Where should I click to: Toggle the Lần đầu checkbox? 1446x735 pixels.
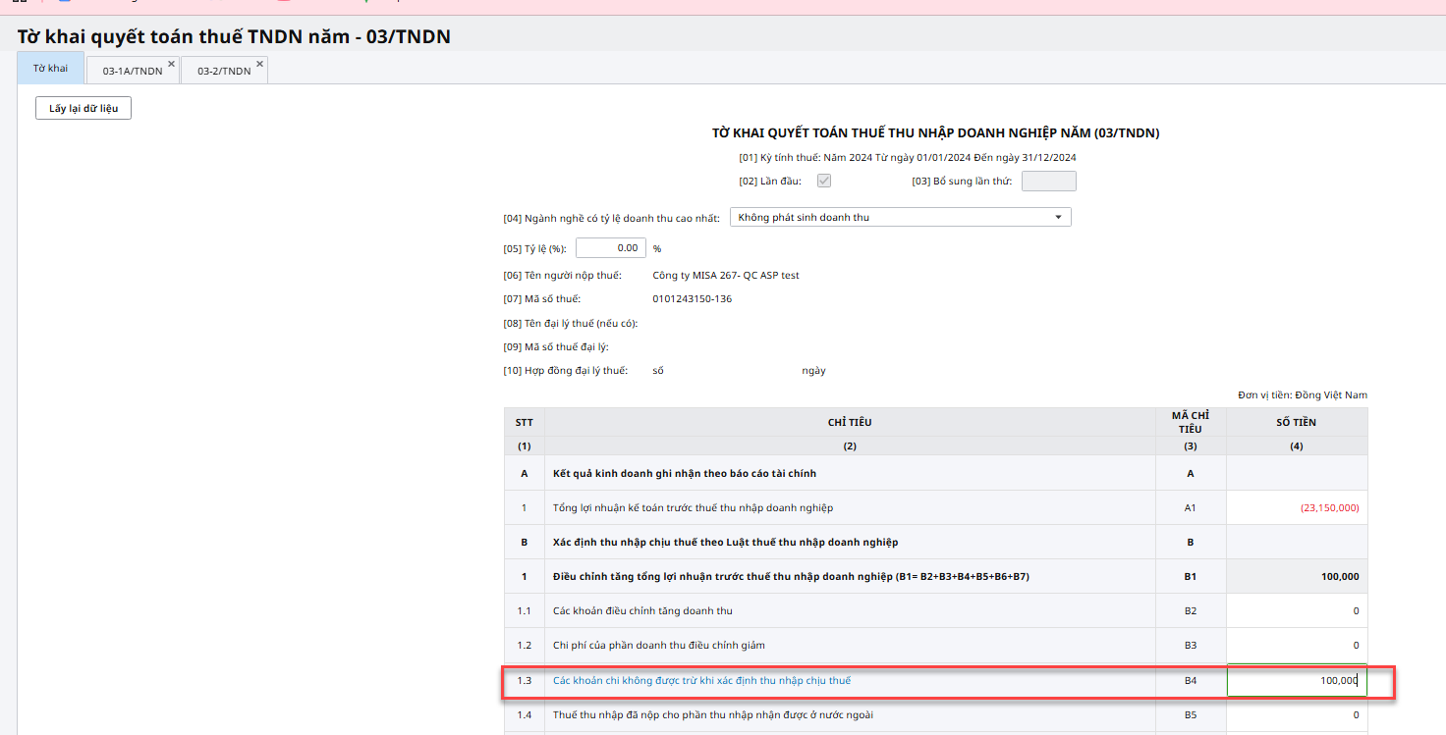(x=824, y=181)
